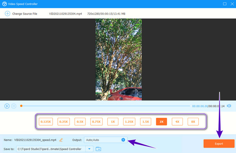
Task: Select 1.5X speed
Action: click(146, 122)
